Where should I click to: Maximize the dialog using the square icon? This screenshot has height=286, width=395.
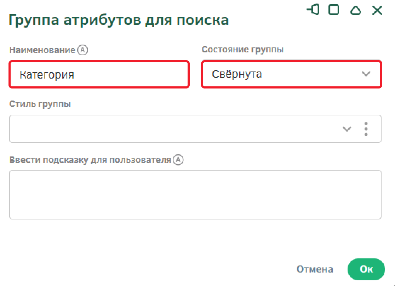[334, 10]
